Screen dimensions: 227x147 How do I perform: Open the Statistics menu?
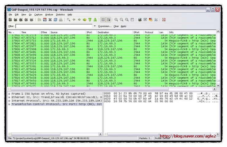[60, 15]
